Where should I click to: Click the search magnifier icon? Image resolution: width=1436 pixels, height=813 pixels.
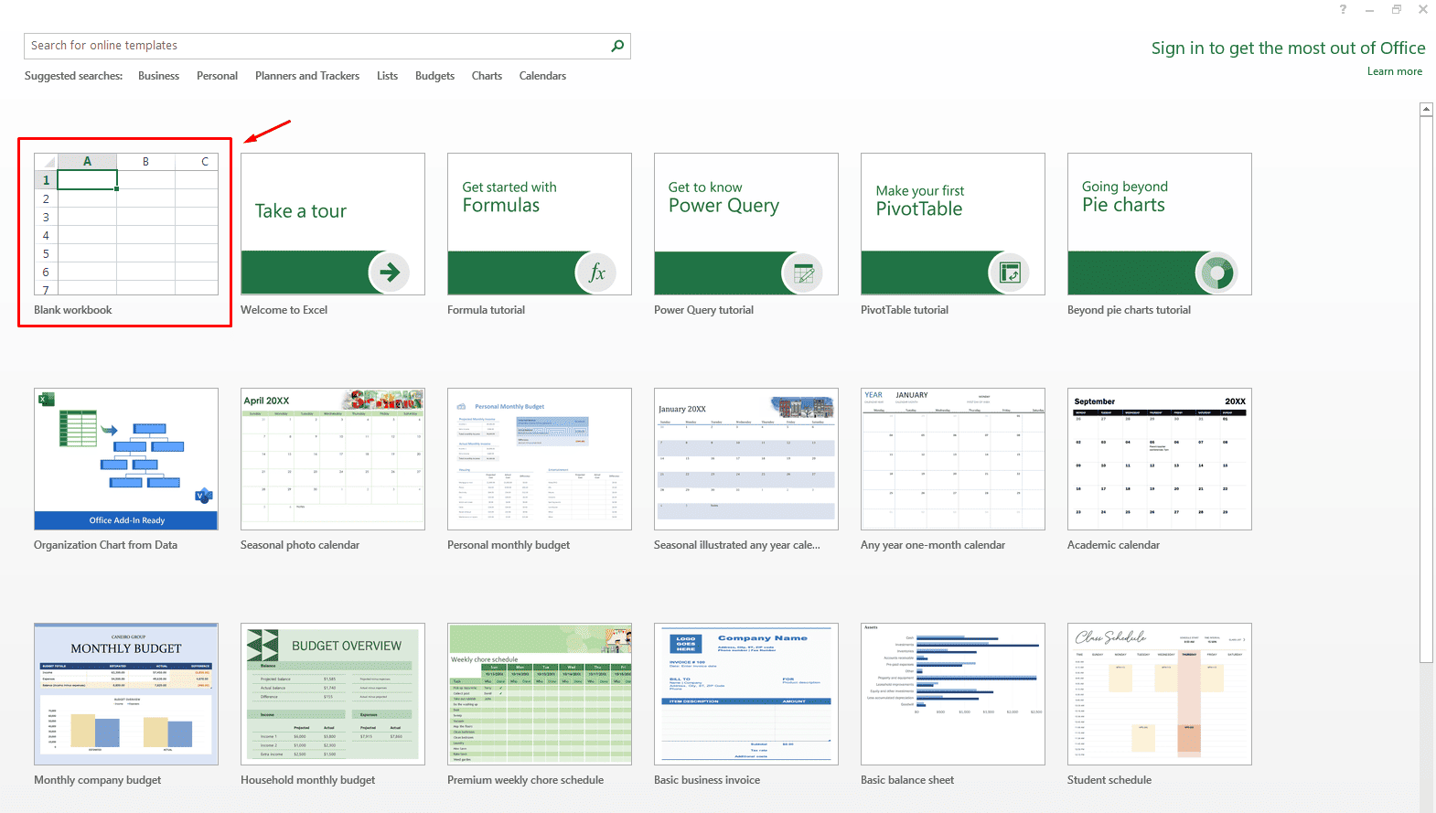pos(617,46)
